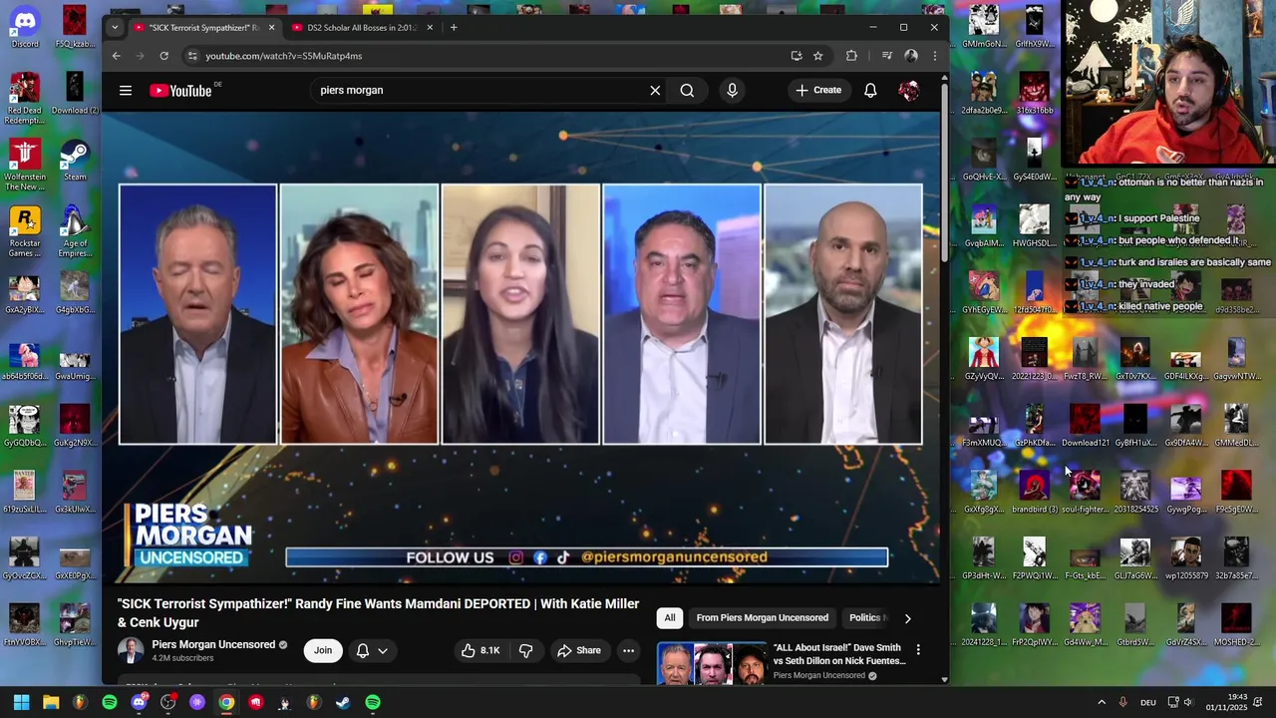The width and height of the screenshot is (1276, 718).
Task: Clear the YouTube search field
Action: pyautogui.click(x=655, y=91)
